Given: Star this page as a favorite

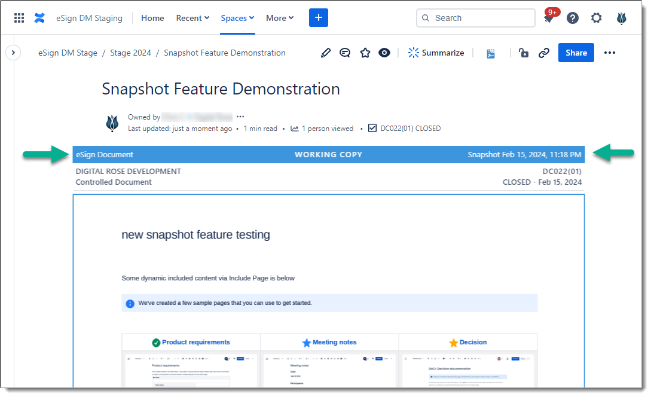Looking at the screenshot, I should [x=365, y=53].
